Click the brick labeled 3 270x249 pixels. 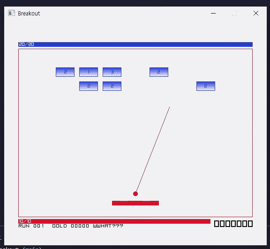(112, 72)
